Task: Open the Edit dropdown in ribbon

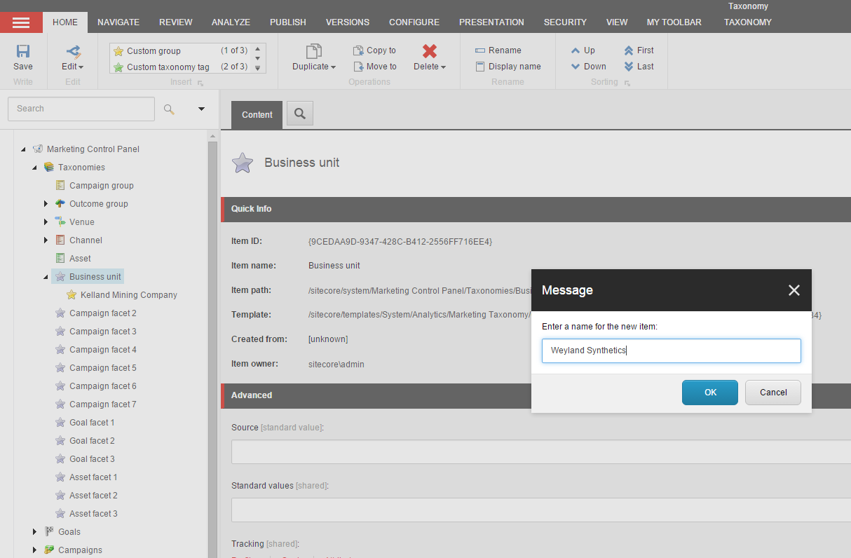Action: [x=72, y=67]
